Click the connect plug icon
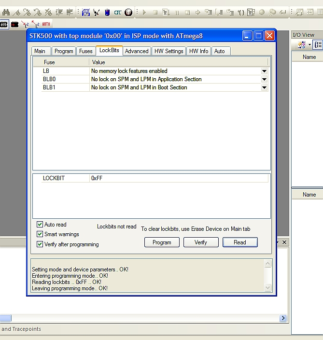 (x=97, y=13)
